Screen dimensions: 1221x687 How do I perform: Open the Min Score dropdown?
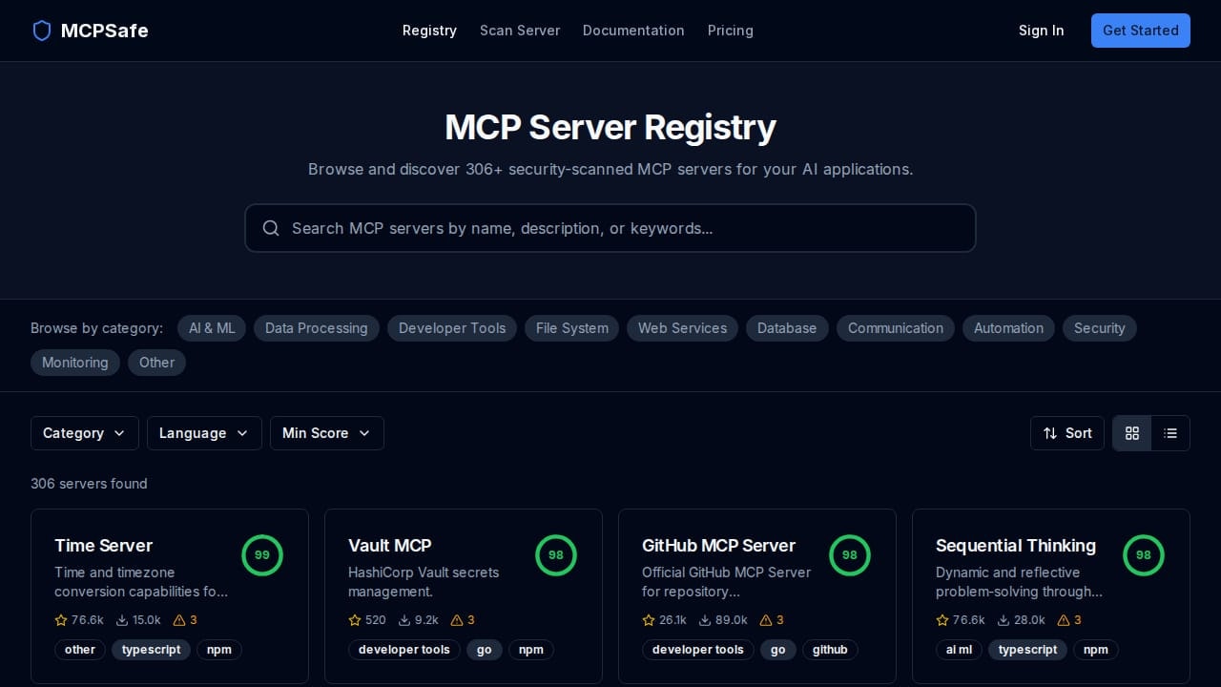click(x=327, y=433)
